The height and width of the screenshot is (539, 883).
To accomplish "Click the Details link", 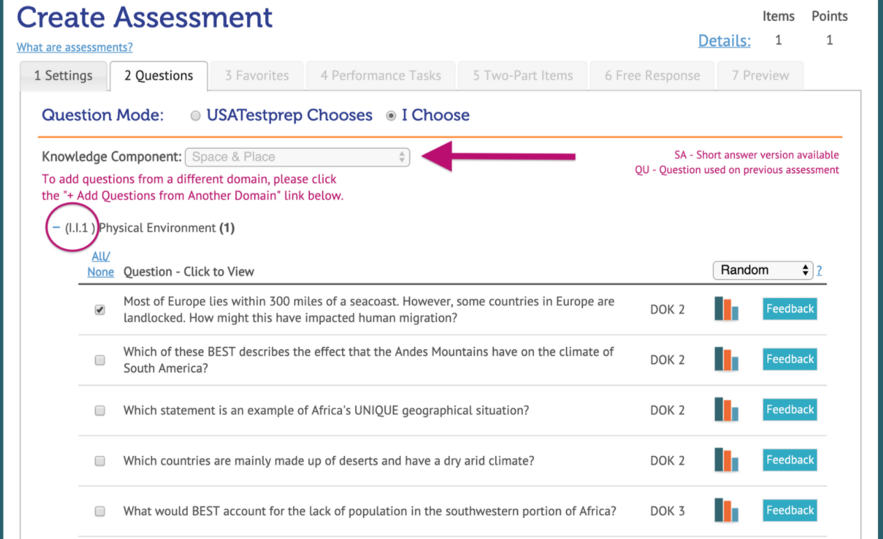I will [x=725, y=40].
